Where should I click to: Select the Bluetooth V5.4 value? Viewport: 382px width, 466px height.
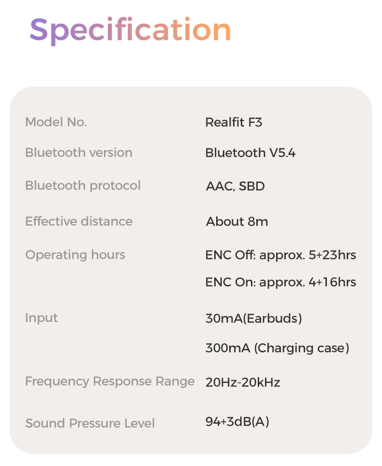click(250, 153)
